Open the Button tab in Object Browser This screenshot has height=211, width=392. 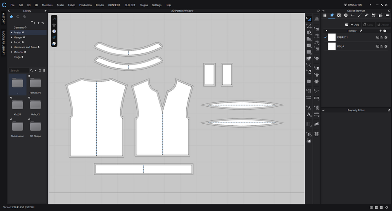point(346,15)
